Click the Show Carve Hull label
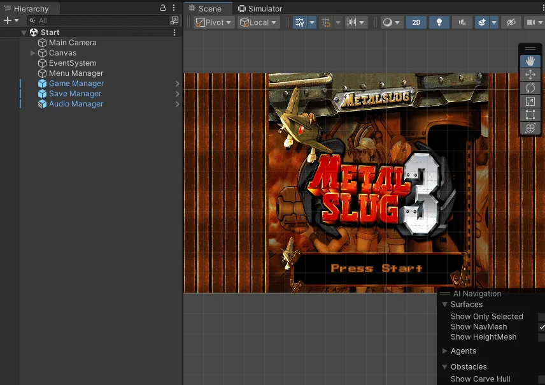Viewport: 545px width, 385px height. (480, 379)
